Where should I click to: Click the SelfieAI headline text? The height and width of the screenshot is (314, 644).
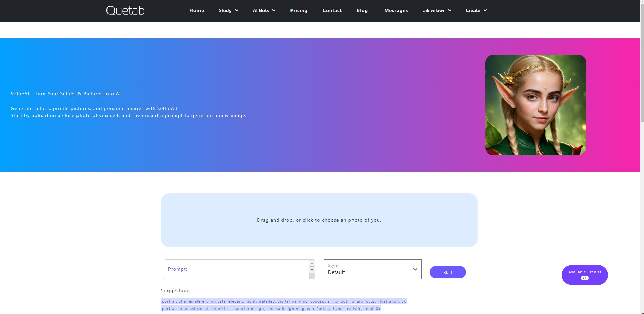[67, 94]
